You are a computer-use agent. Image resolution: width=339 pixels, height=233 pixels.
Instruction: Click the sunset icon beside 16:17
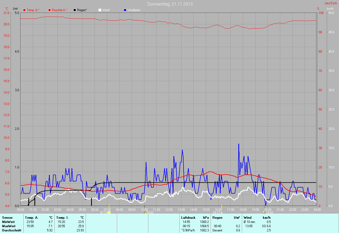point(222,212)
